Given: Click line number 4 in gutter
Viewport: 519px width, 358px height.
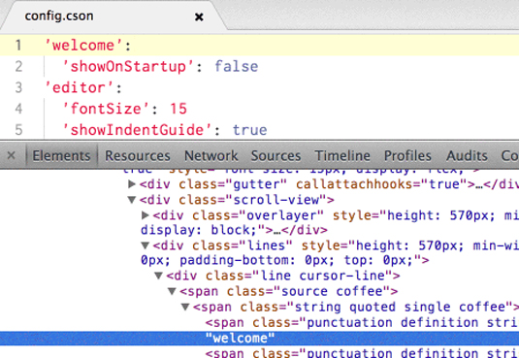Looking at the screenshot, I should [18, 109].
